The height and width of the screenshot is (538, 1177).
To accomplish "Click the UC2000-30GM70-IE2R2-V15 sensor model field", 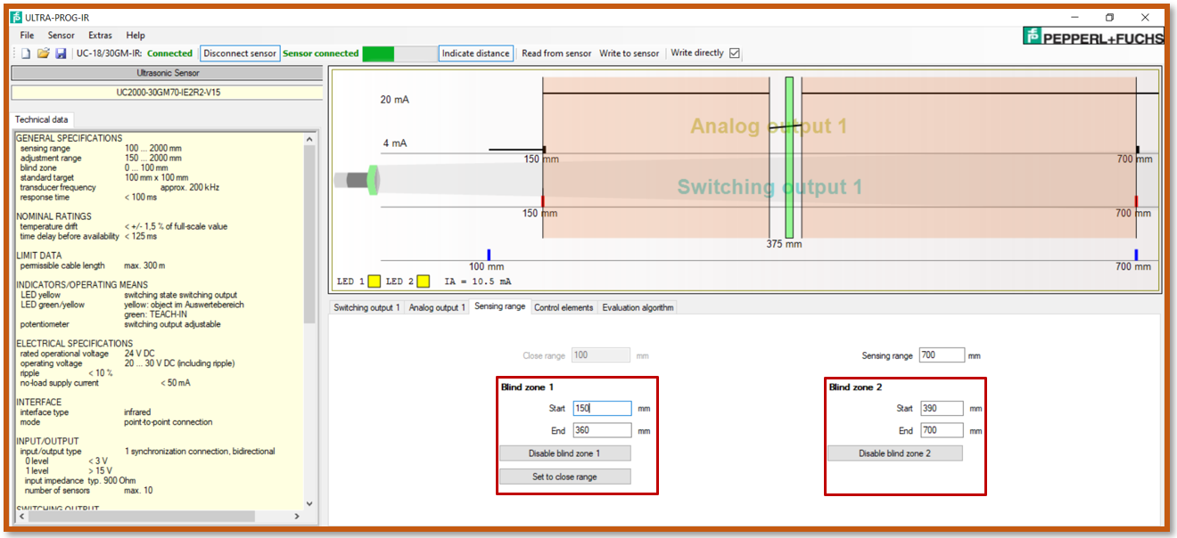I will pos(167,93).
